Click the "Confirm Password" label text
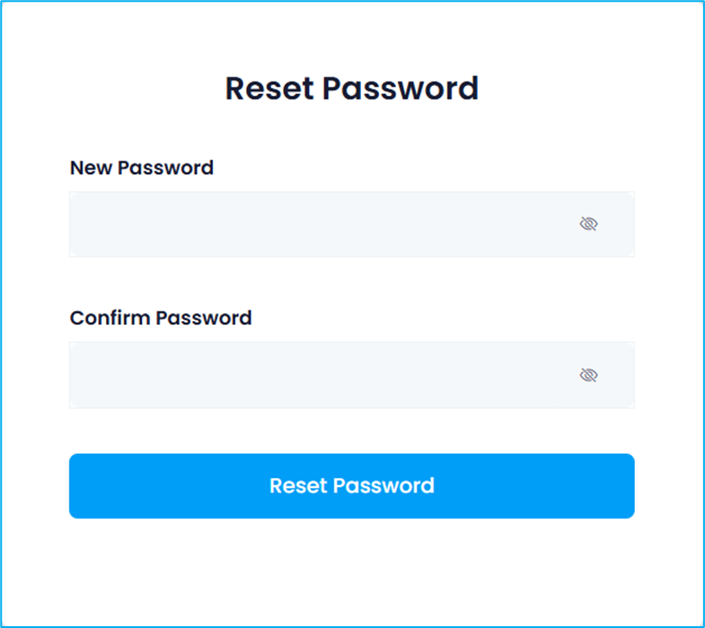The image size is (705, 628). (161, 318)
